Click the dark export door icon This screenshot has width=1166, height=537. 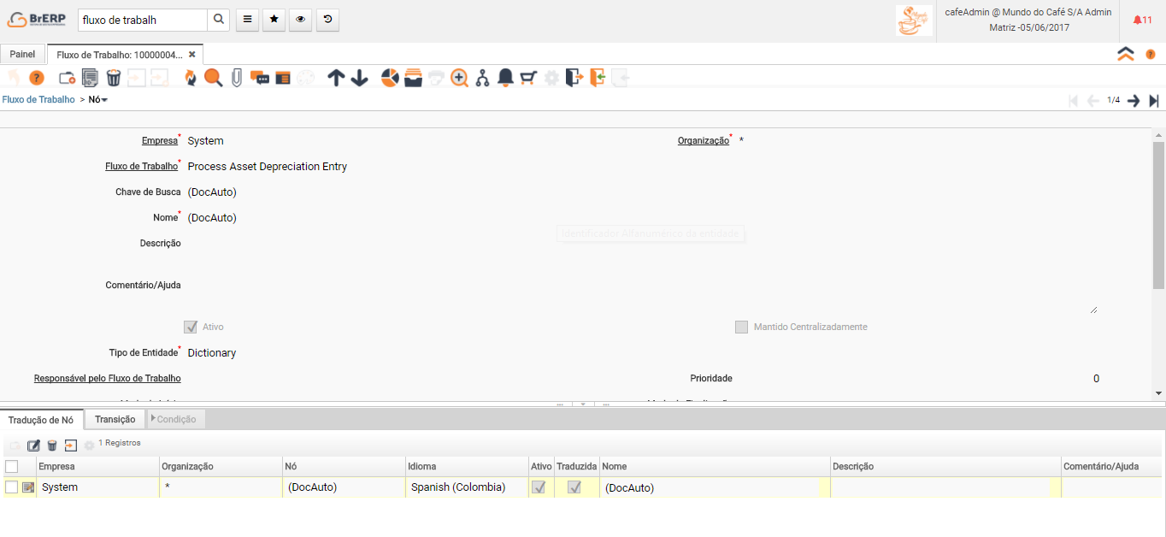click(574, 78)
